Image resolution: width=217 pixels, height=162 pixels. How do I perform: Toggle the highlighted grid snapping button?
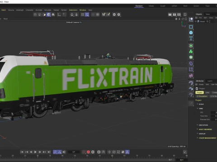tap(87, 14)
